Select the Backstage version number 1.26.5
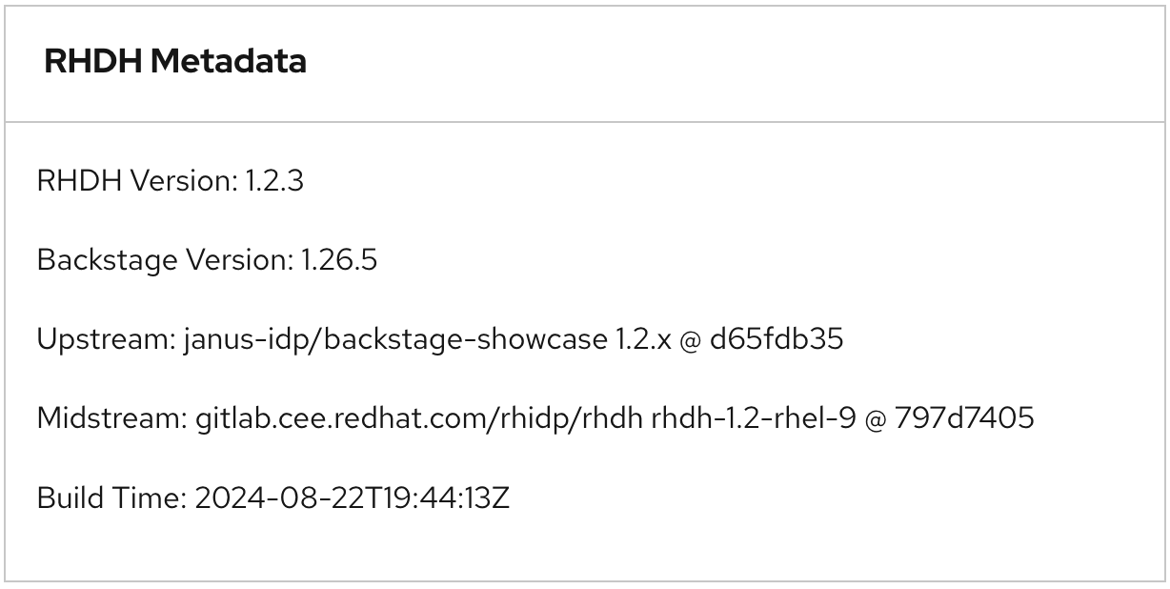The width and height of the screenshot is (1170, 589). pyautogui.click(x=339, y=259)
